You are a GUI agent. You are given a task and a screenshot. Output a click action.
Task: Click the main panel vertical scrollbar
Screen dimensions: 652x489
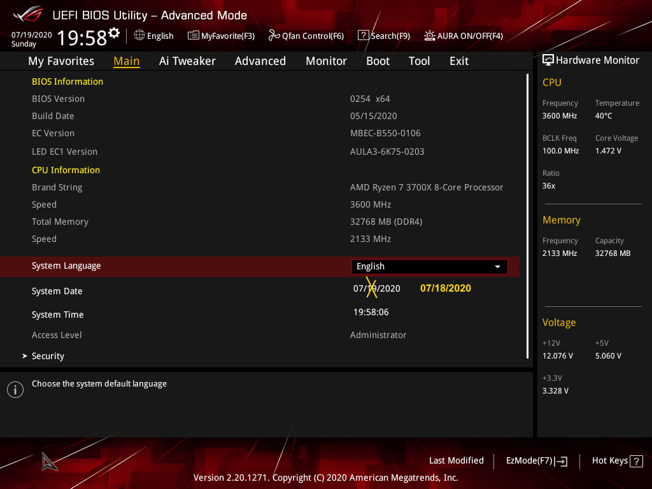(x=527, y=216)
